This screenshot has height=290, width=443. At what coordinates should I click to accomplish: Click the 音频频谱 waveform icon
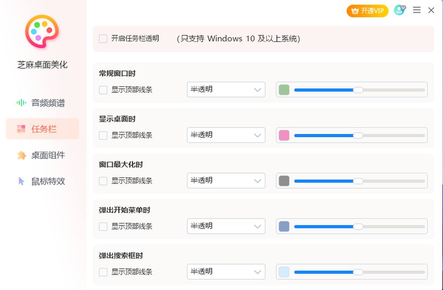(x=21, y=103)
